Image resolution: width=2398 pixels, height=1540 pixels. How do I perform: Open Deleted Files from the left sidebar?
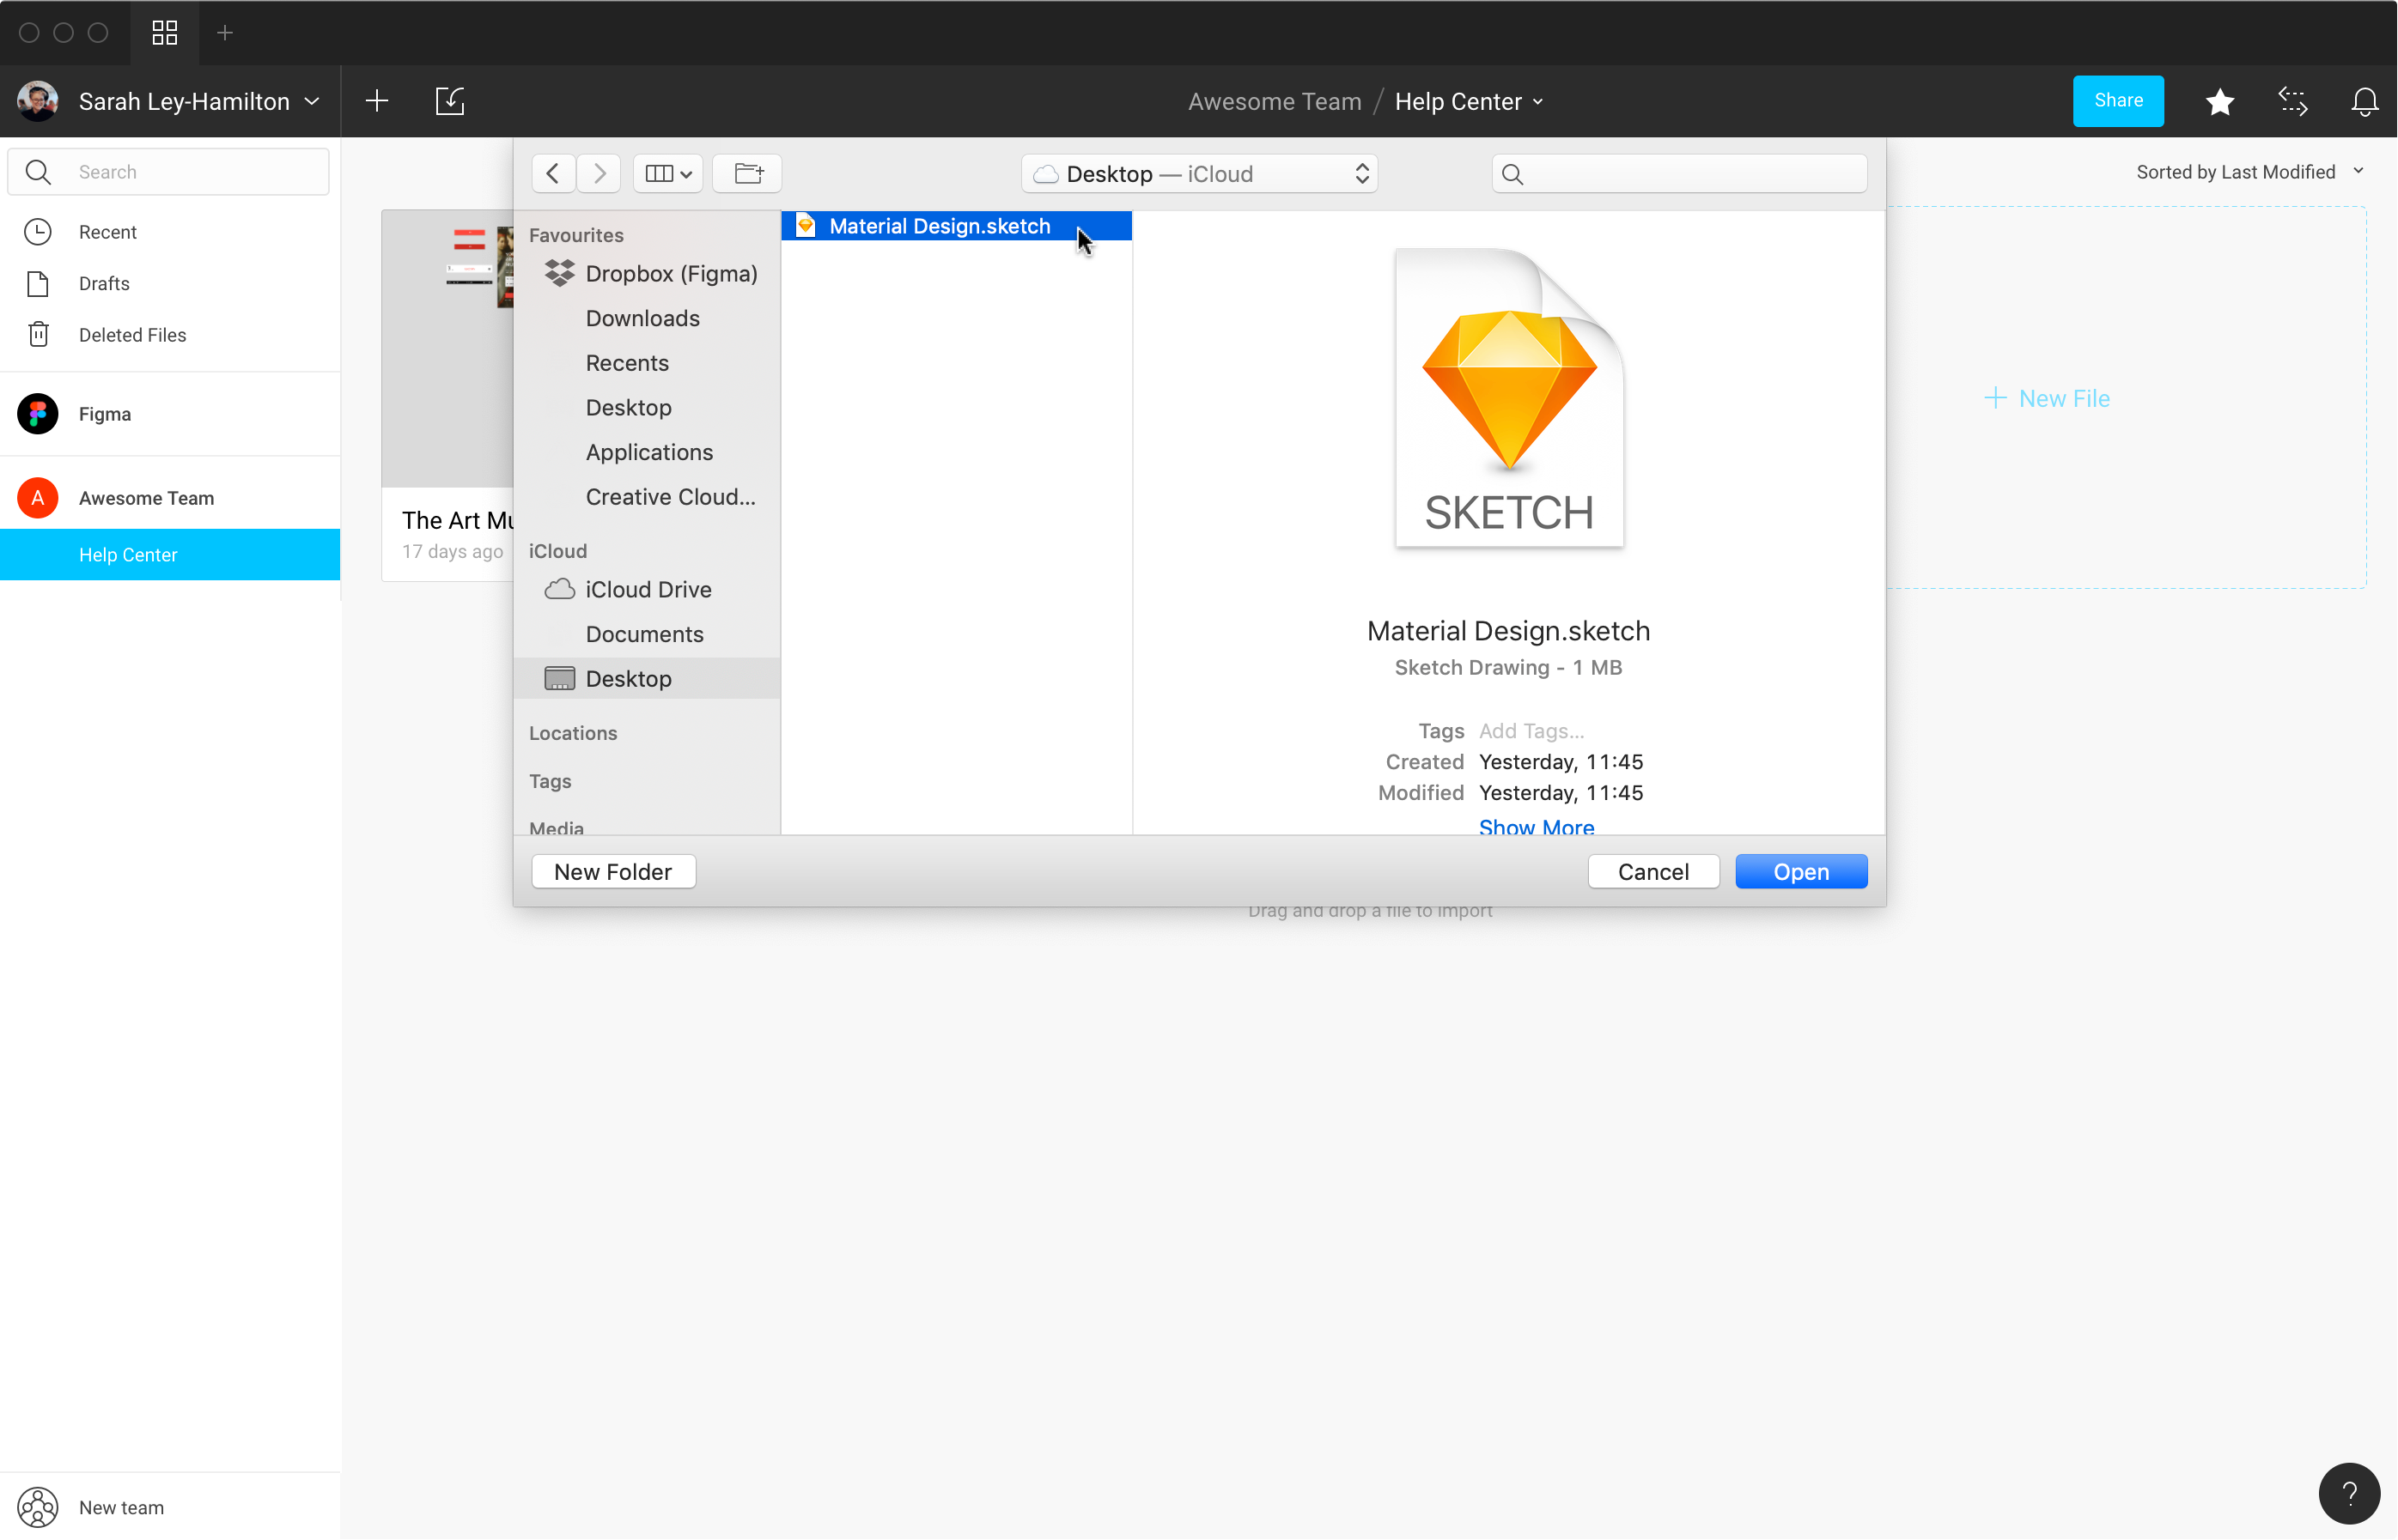[x=132, y=334]
